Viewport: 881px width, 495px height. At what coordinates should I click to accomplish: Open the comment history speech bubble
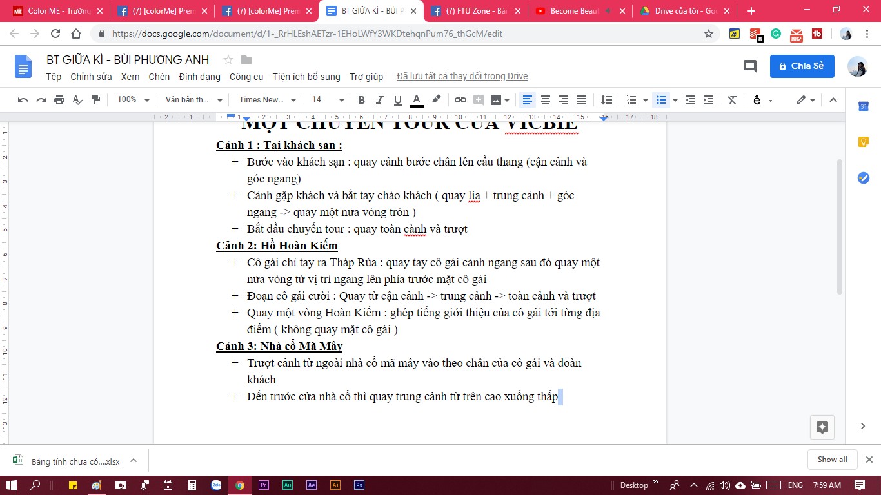[750, 66]
